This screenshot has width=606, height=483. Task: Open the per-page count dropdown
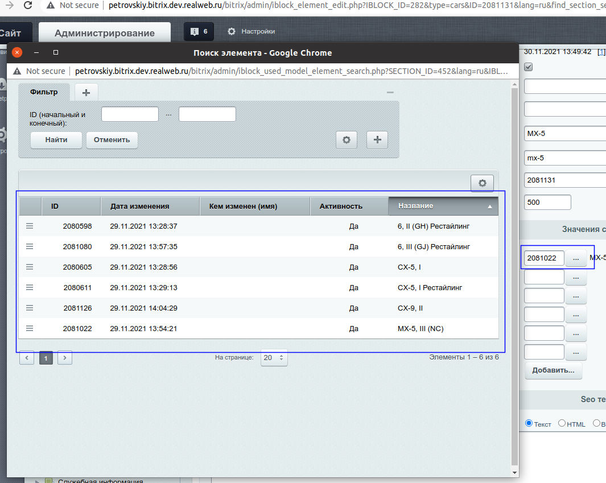(x=274, y=358)
